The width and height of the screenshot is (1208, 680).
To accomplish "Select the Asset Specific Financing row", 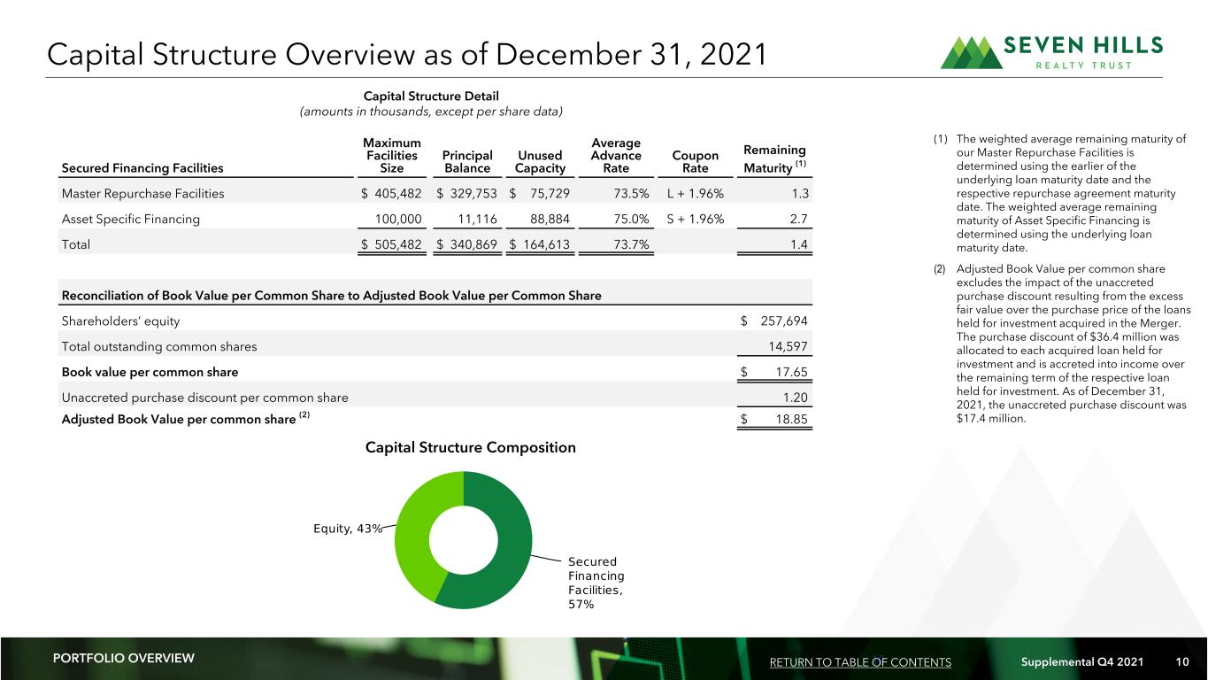I will click(435, 218).
